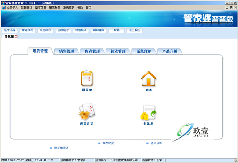
Task: Open the 进货退货 box icon
Action: (87, 112)
